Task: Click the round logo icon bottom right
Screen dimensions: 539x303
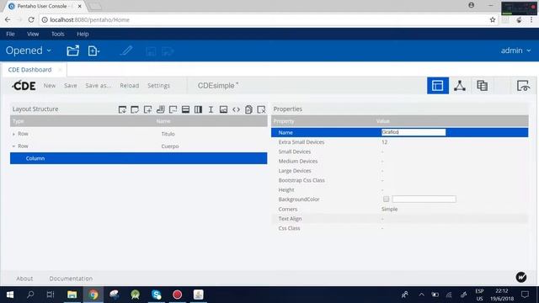Action: click(521, 277)
